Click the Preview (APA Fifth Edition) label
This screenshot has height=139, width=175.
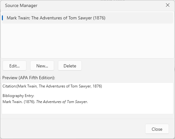coord(29,78)
